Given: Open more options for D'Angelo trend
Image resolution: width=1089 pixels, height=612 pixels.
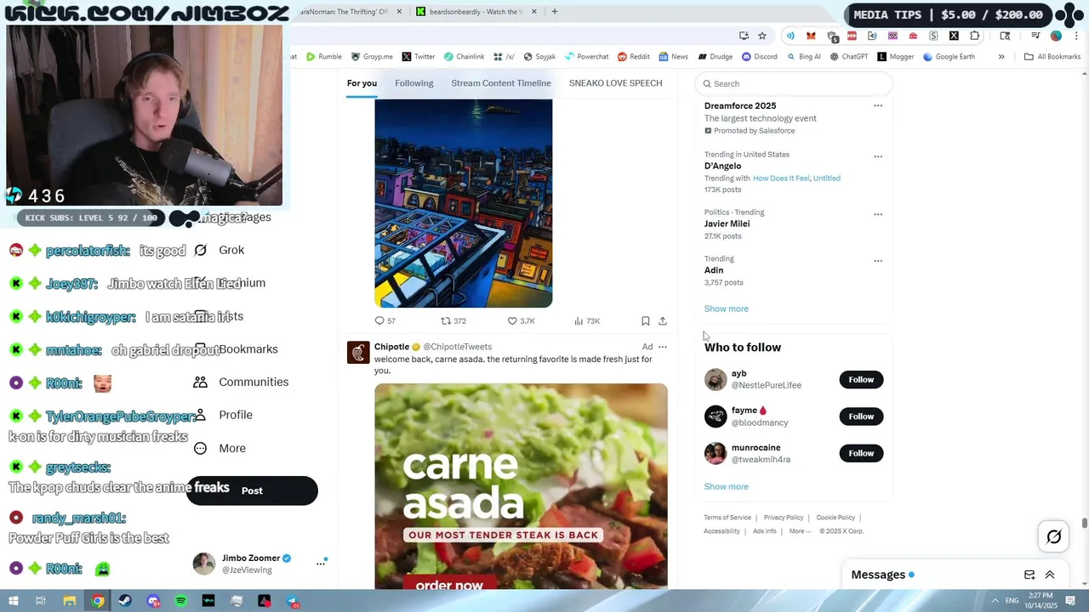Looking at the screenshot, I should (878, 156).
